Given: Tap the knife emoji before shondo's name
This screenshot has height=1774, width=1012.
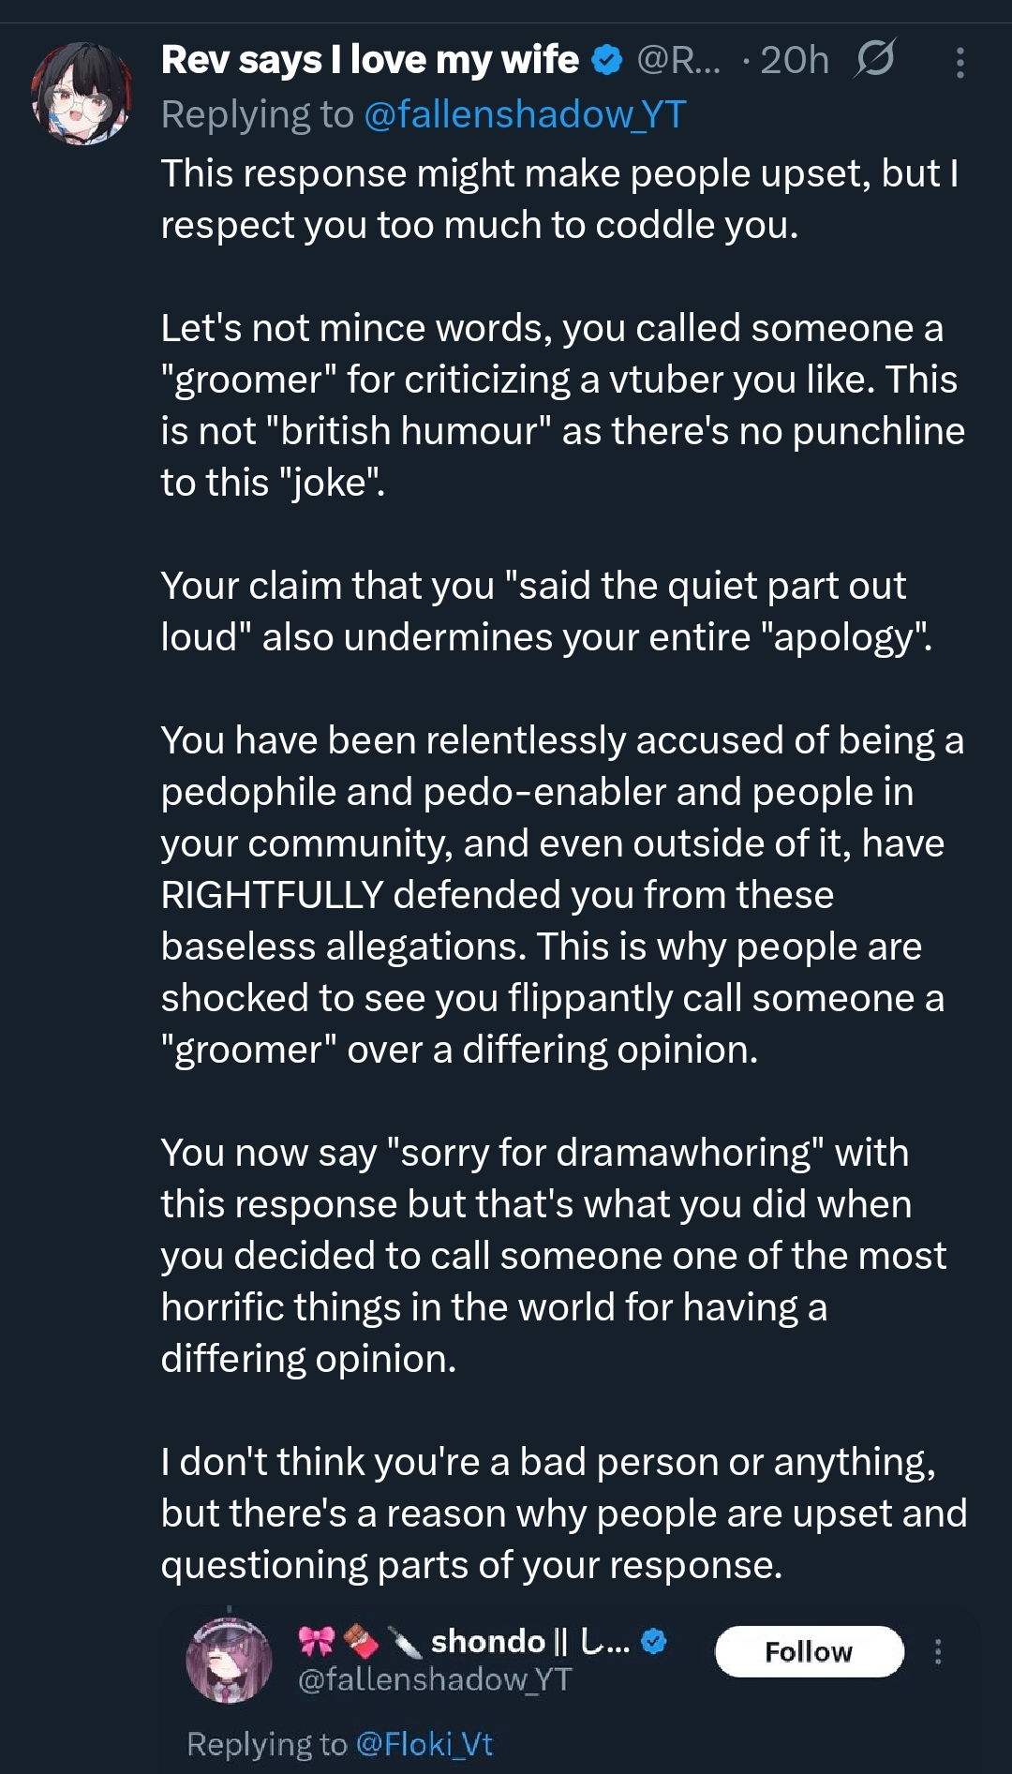Looking at the screenshot, I should 405,1641.
